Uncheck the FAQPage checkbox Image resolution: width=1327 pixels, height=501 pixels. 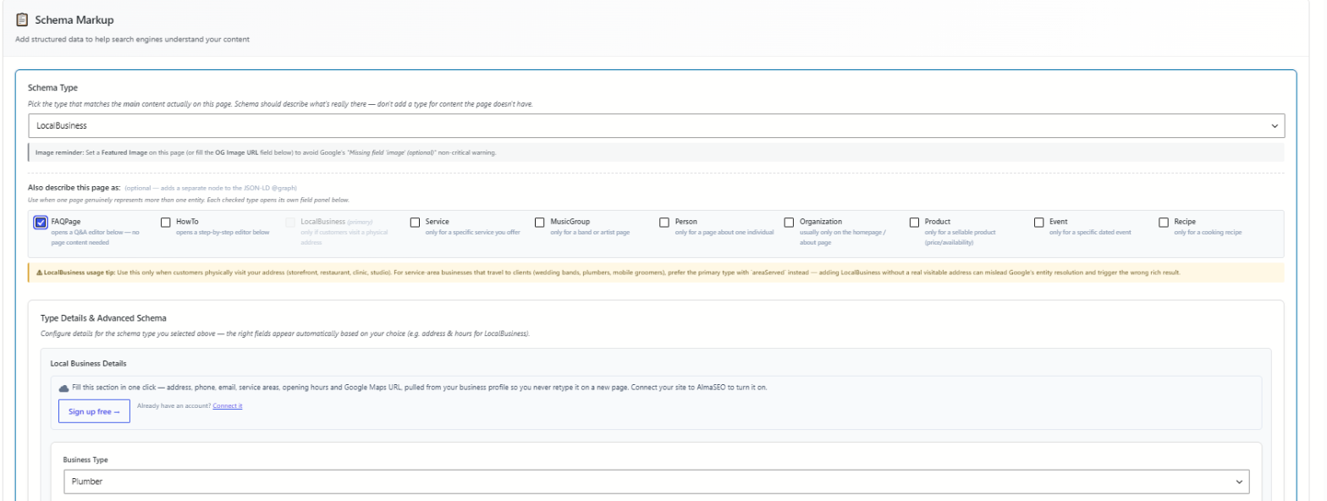coord(41,223)
